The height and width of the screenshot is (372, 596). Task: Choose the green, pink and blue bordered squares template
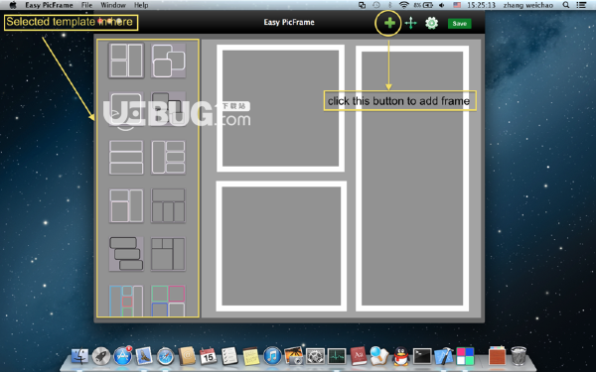(x=169, y=301)
